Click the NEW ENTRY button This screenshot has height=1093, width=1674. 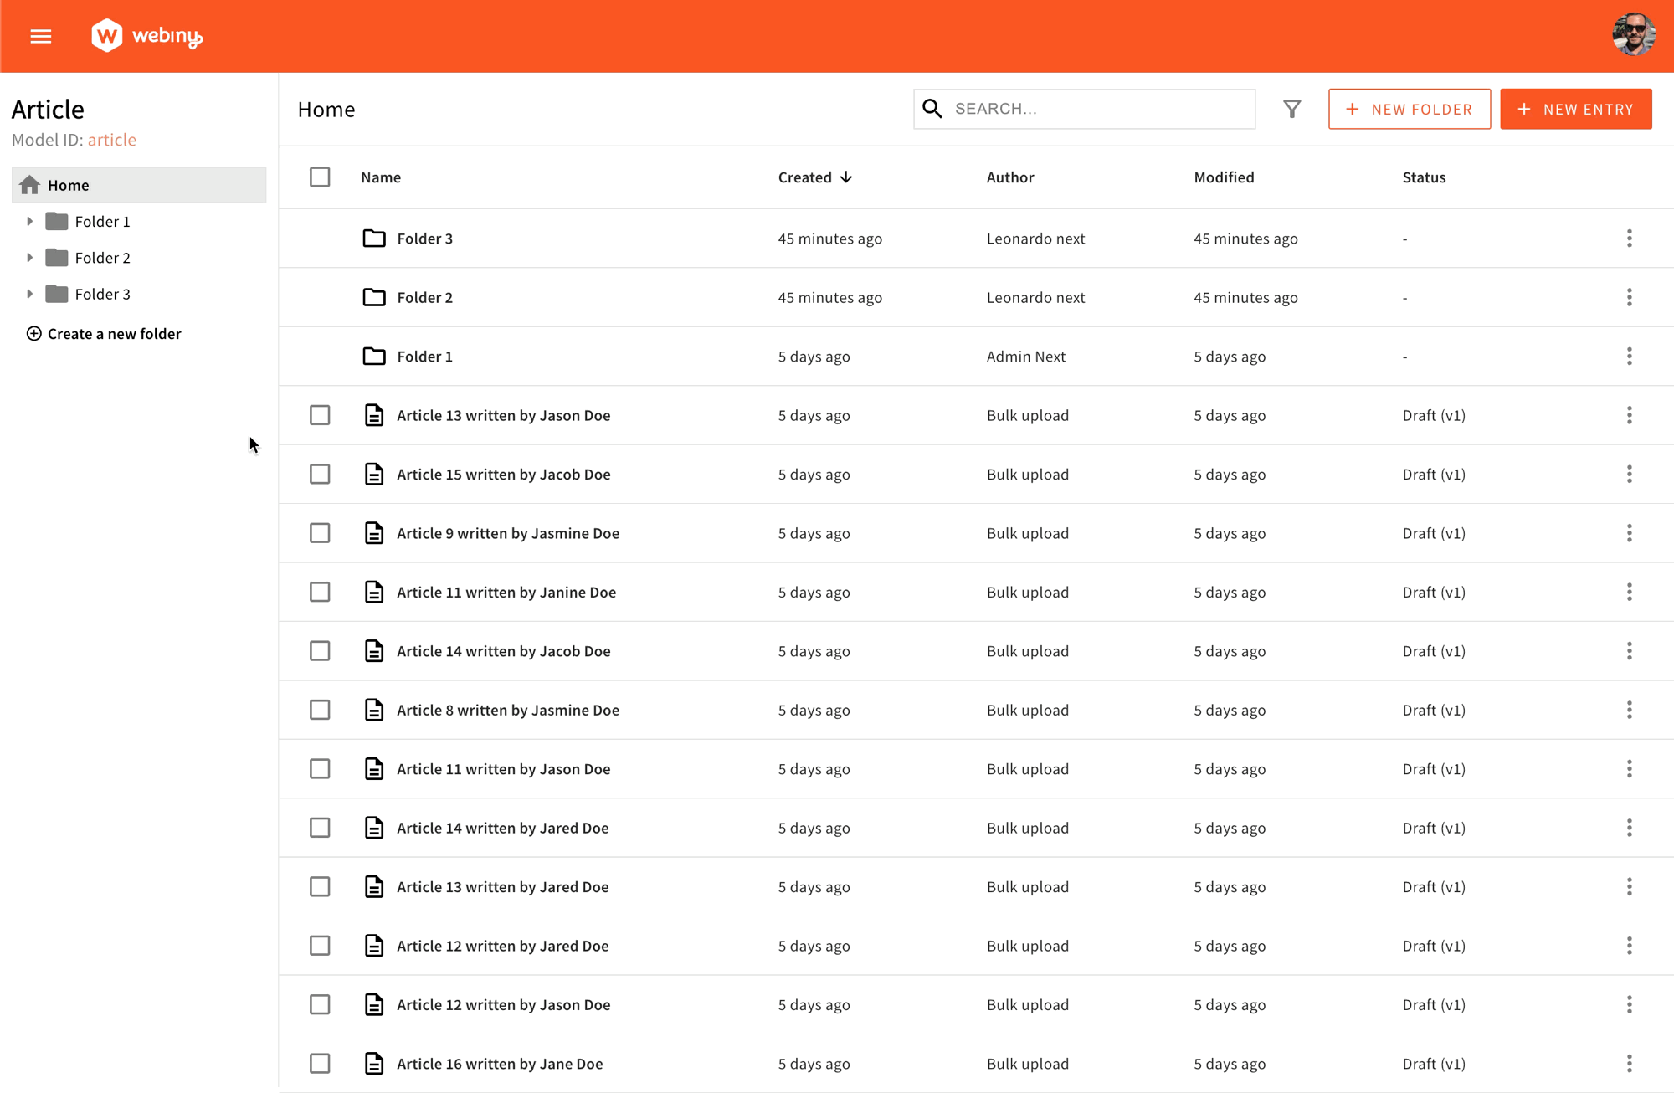coord(1576,109)
